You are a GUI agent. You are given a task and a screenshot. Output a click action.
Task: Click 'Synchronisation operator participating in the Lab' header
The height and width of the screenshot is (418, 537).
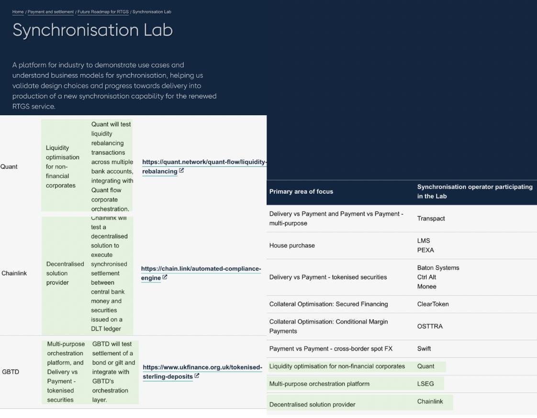tap(475, 192)
